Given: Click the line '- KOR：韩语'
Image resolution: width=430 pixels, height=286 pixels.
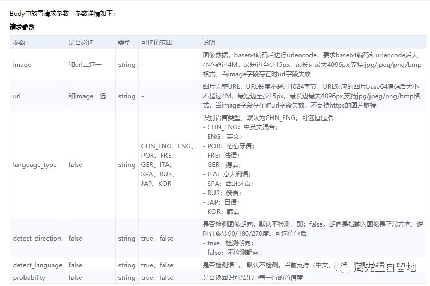Looking at the screenshot, I should tap(221, 212).
